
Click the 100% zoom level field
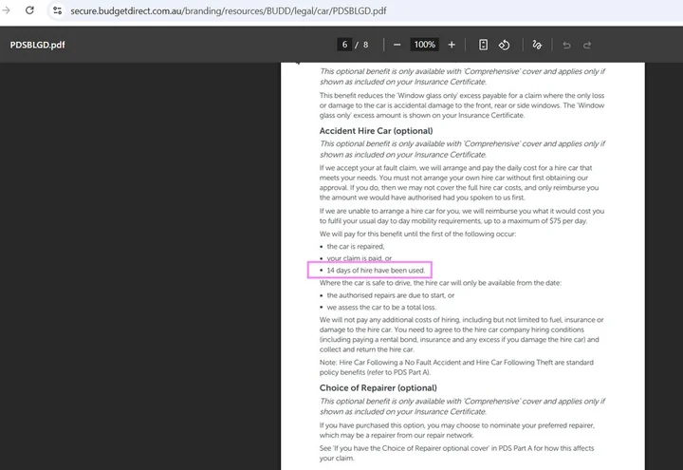(424, 45)
